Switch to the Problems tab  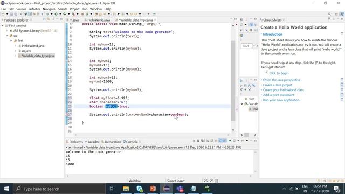click(x=74, y=142)
